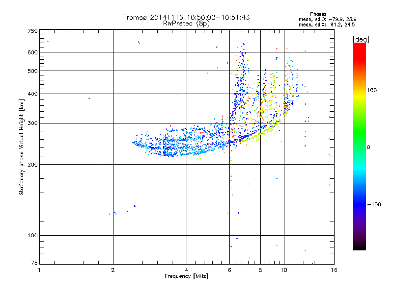Click the '[deg]' colorbar unit label

tap(361, 40)
